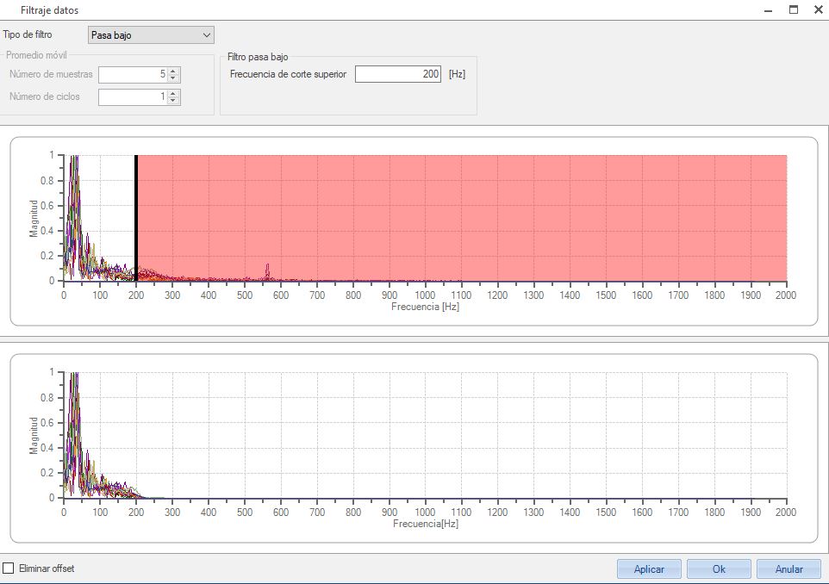This screenshot has width=829, height=584.
Task: Click the [Hz] unit label
Action: [x=457, y=74]
